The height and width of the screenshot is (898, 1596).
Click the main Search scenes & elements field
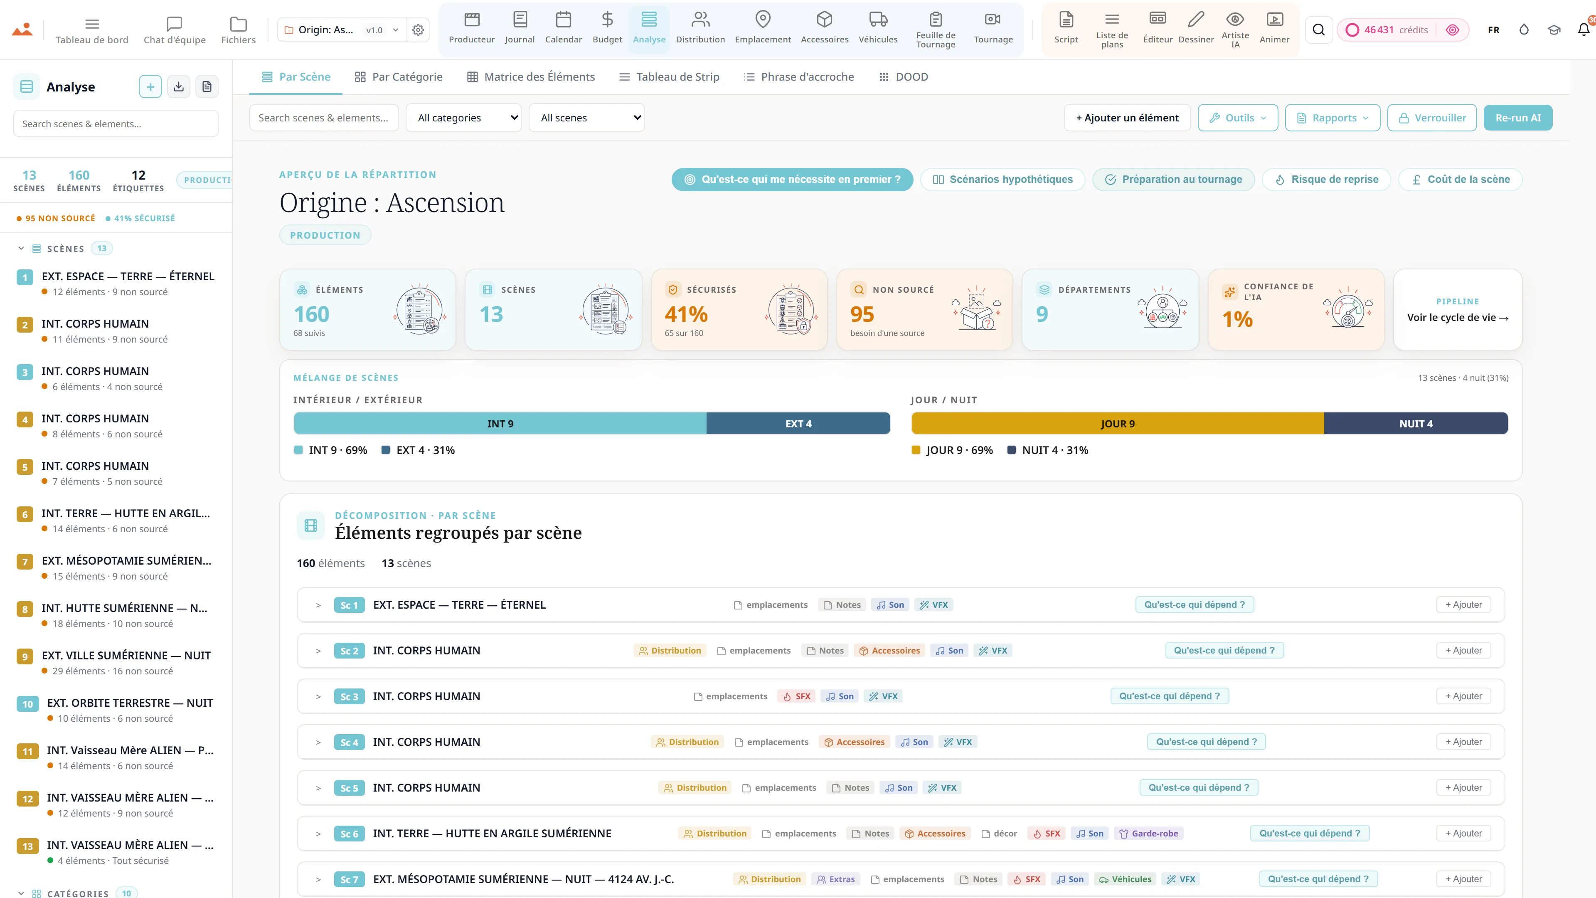323,118
